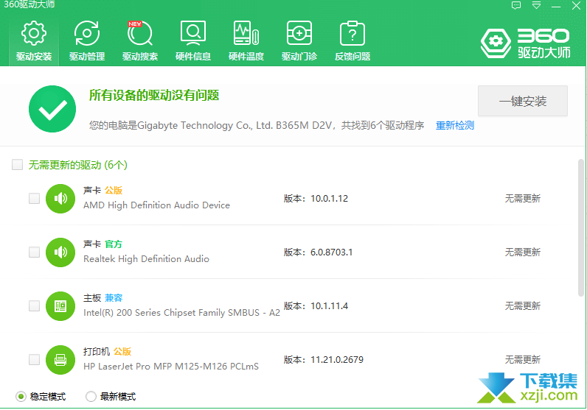Select 稳定模式 radio button
Screen dimensions: 587x410
(x=21, y=396)
